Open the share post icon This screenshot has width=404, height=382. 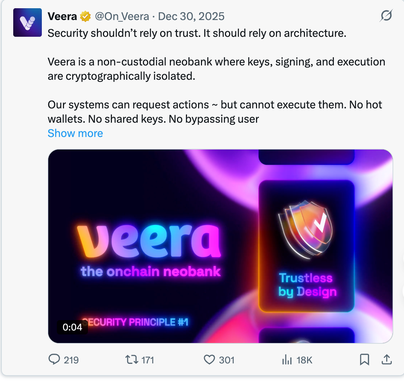pyautogui.click(x=386, y=359)
